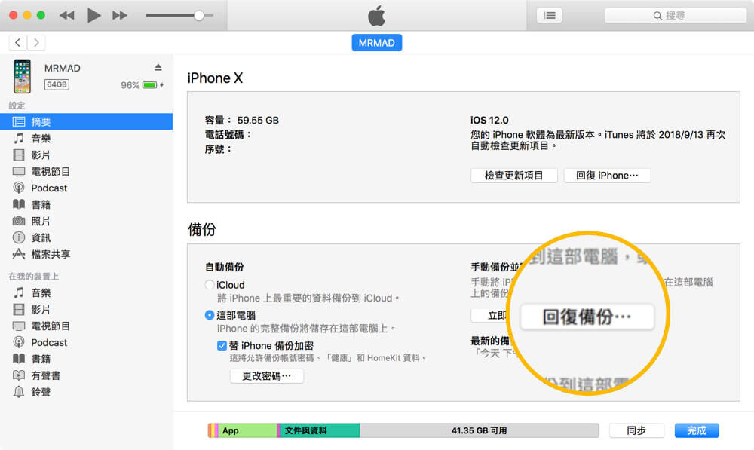754x450 pixels.
Task: Click the 64GB capacity badge
Action: [57, 84]
